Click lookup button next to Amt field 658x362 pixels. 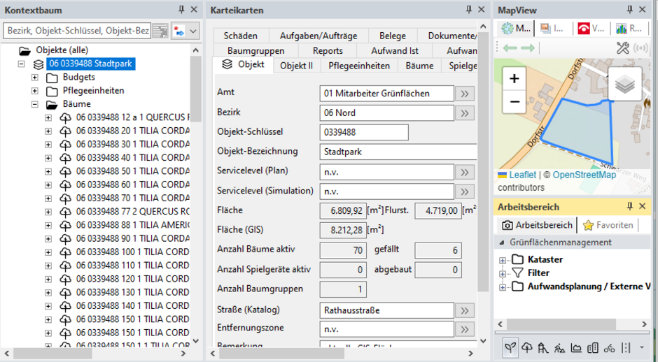pos(464,93)
